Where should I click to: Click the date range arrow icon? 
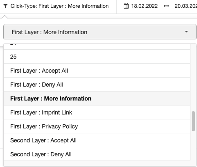[166, 6]
